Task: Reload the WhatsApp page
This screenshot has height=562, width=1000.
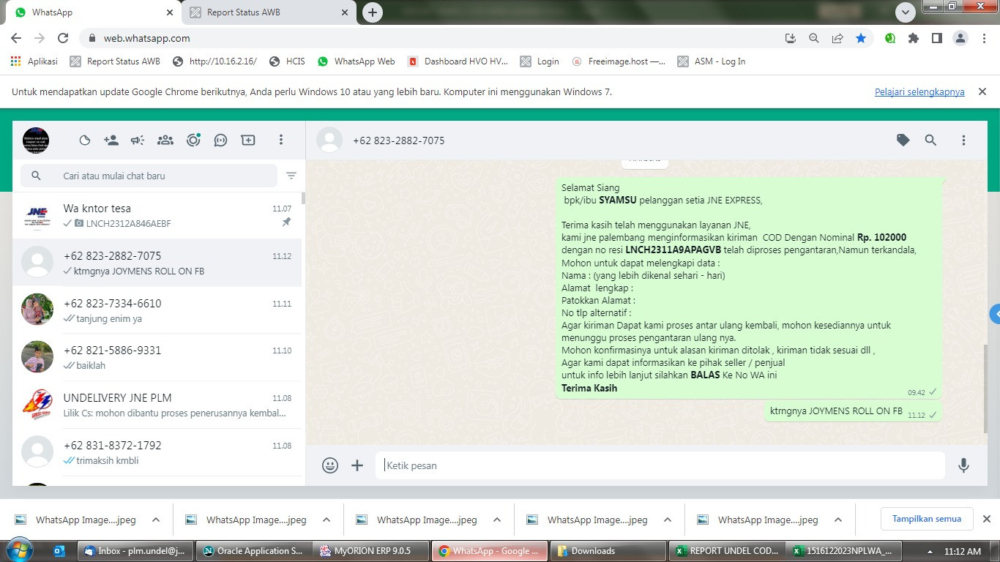Action: (x=63, y=38)
